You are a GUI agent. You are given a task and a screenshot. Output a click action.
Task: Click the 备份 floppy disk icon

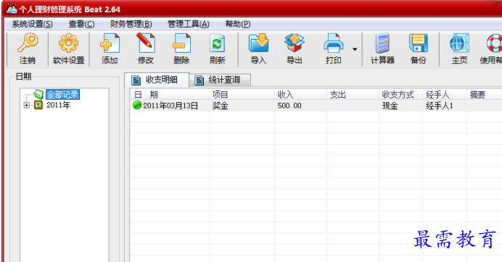[419, 43]
